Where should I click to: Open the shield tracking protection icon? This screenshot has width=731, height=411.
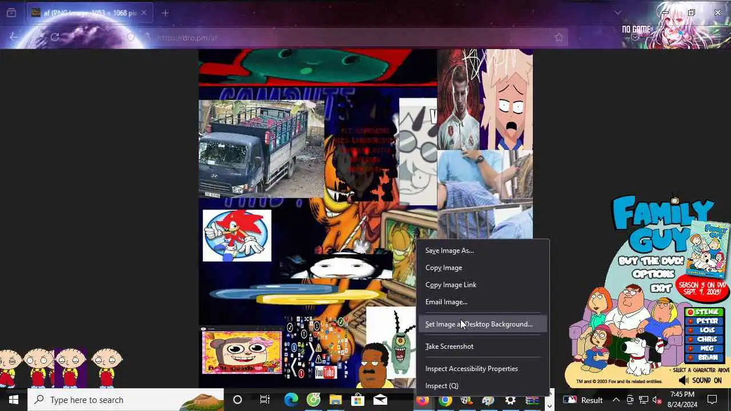tap(131, 37)
